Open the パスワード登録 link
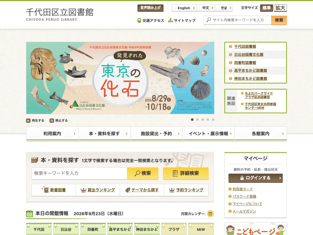 point(244,196)
